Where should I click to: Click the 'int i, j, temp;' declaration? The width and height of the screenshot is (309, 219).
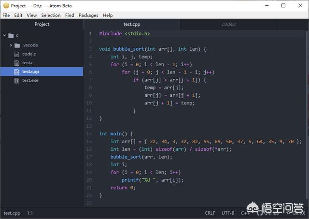pyautogui.click(x=131, y=57)
